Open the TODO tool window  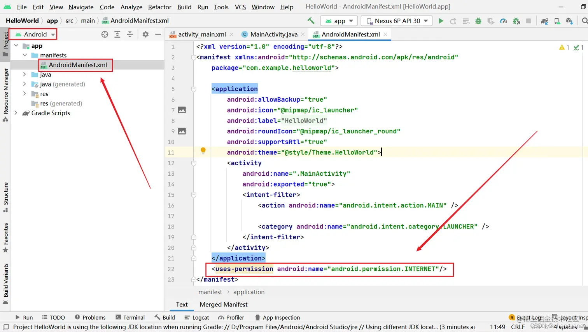[x=54, y=318]
